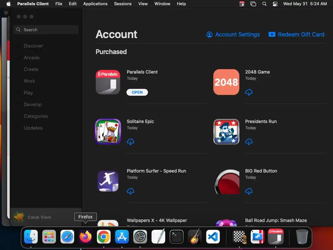Open App Store icon in dock

coord(122,237)
